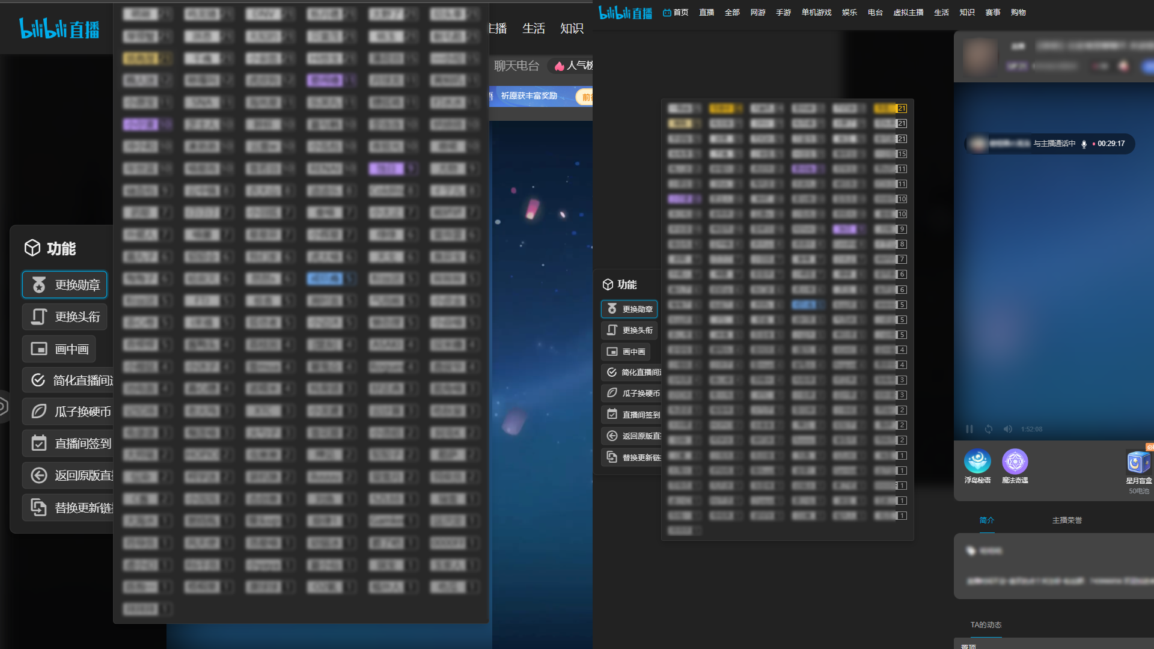Click the 星月盲盒 blind box gift

1138,463
